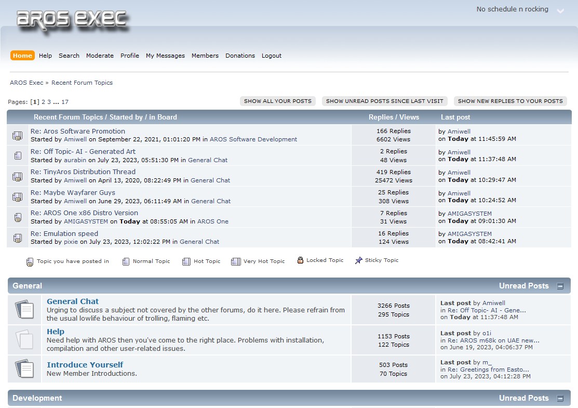Click topic icon beside Aros Software Promotion
Viewport: 578px width, 408px height.
[17, 136]
